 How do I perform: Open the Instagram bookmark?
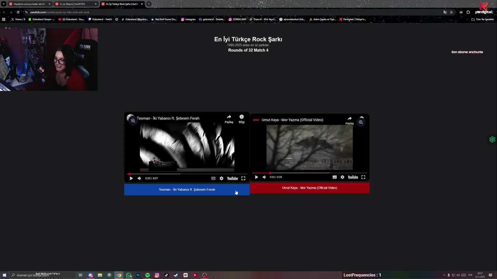click(188, 19)
